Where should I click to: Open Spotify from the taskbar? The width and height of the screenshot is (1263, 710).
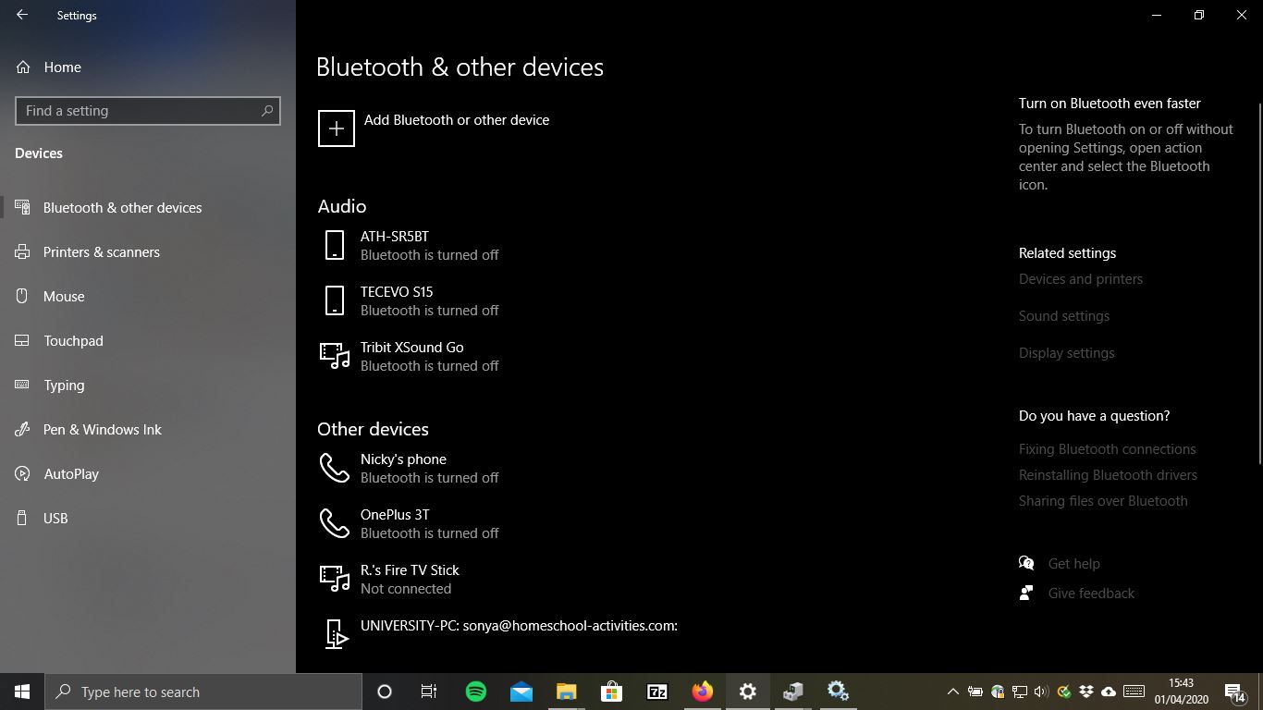click(x=476, y=692)
